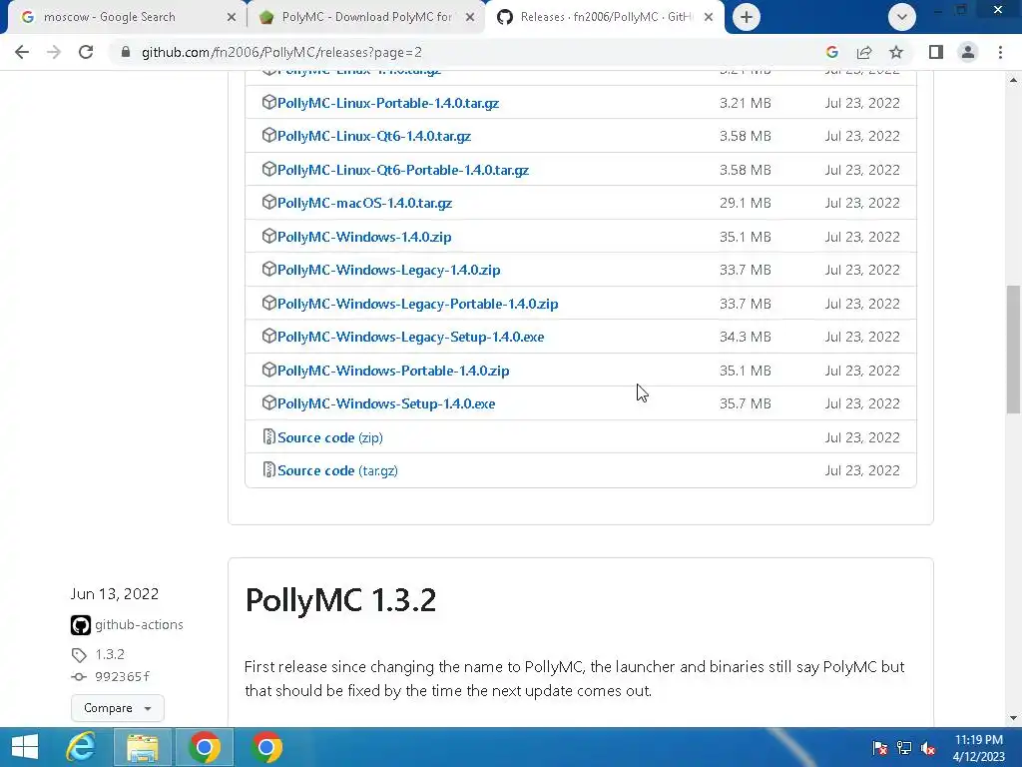Download Source code (zip)
Viewport: 1022px width, 767px height.
[329, 437]
